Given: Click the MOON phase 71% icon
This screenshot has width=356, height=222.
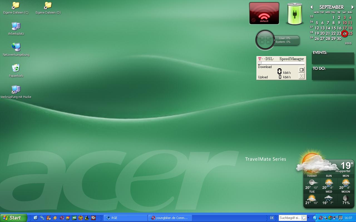Looking at the screenshot, I should [x=346, y=198].
